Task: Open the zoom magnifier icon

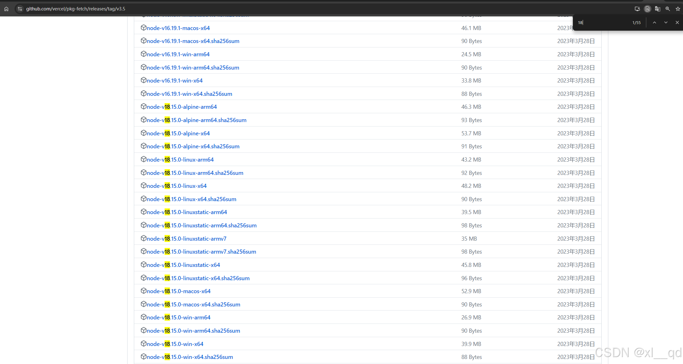Action: click(668, 9)
